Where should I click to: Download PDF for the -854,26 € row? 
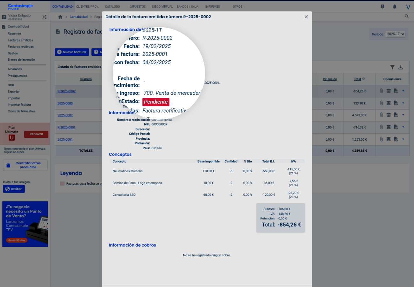(x=396, y=91)
